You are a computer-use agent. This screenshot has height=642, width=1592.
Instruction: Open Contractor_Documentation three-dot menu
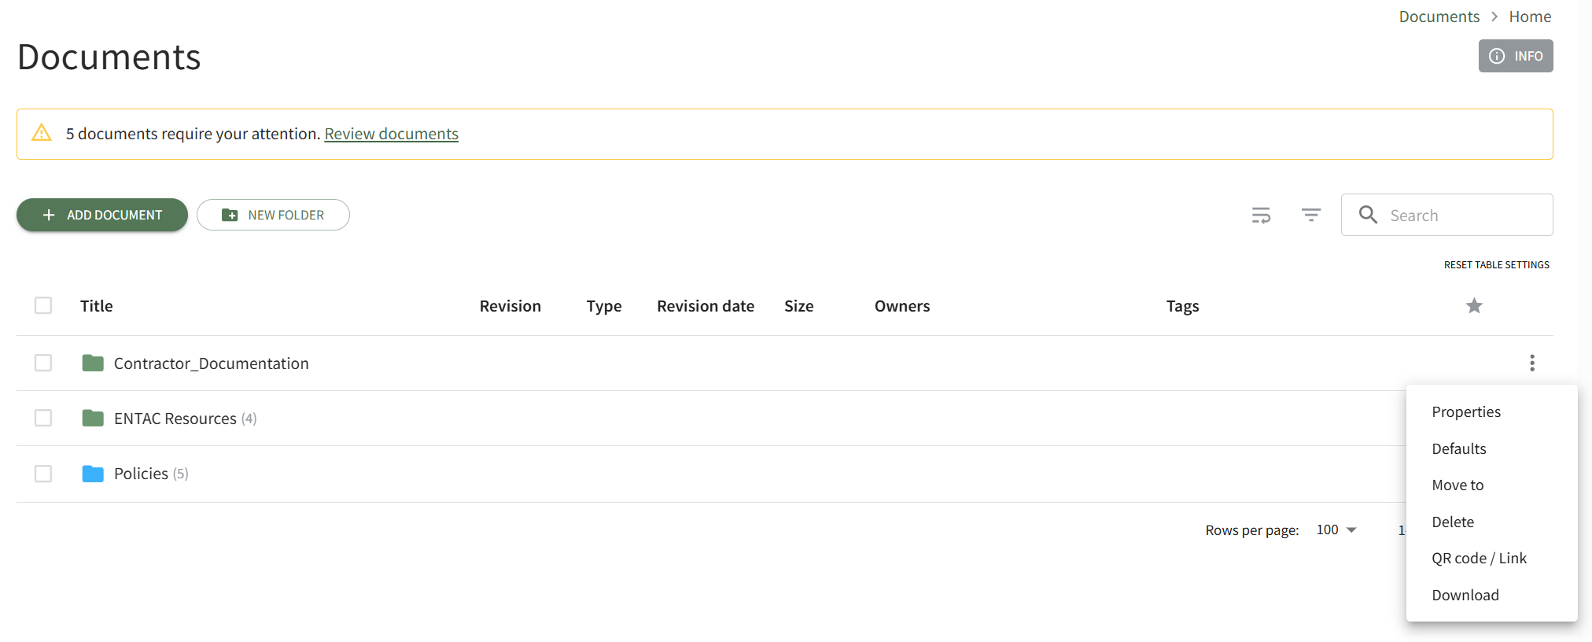tap(1531, 363)
